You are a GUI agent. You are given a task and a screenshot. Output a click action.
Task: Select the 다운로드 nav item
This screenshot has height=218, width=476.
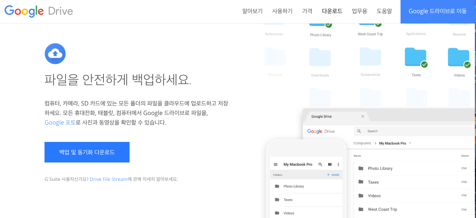332,11
